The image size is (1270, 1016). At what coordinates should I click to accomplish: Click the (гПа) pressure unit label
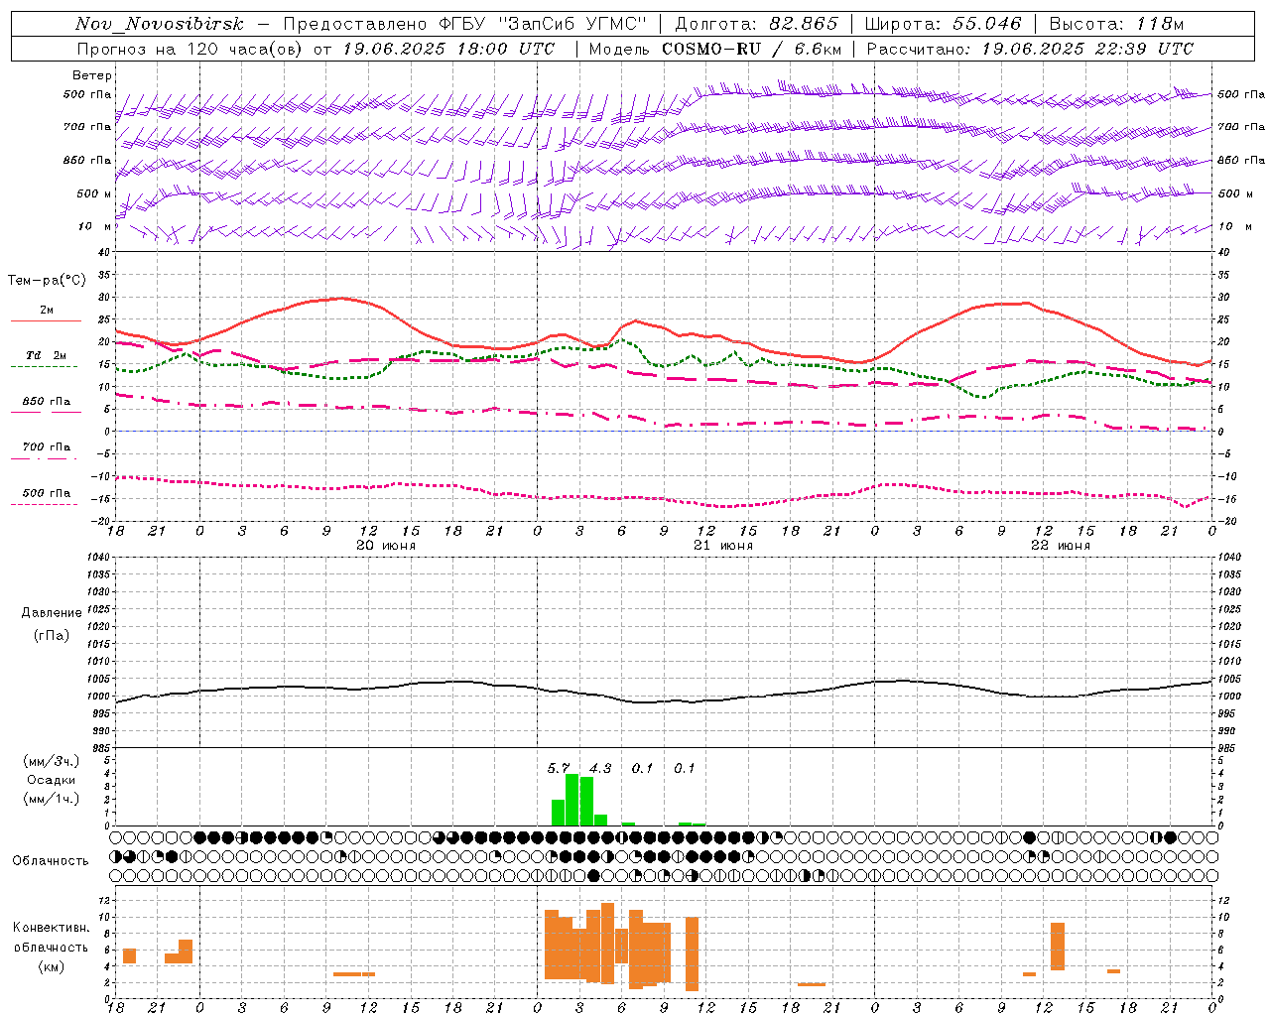coord(52,635)
